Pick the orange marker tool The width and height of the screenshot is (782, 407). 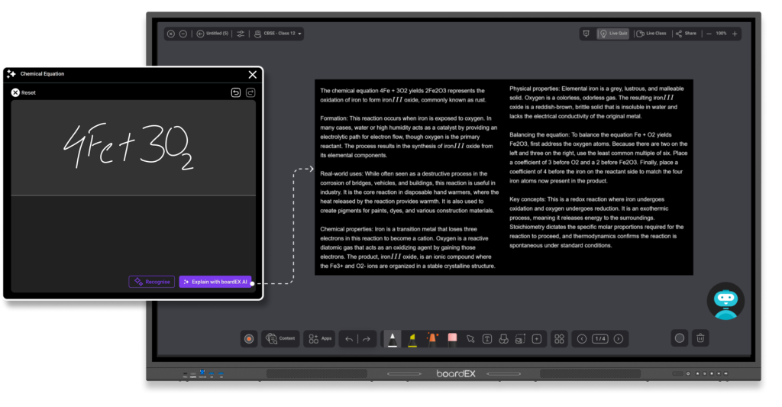pyautogui.click(x=432, y=339)
